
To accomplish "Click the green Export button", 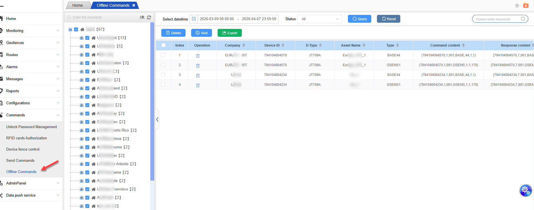I will [229, 33].
